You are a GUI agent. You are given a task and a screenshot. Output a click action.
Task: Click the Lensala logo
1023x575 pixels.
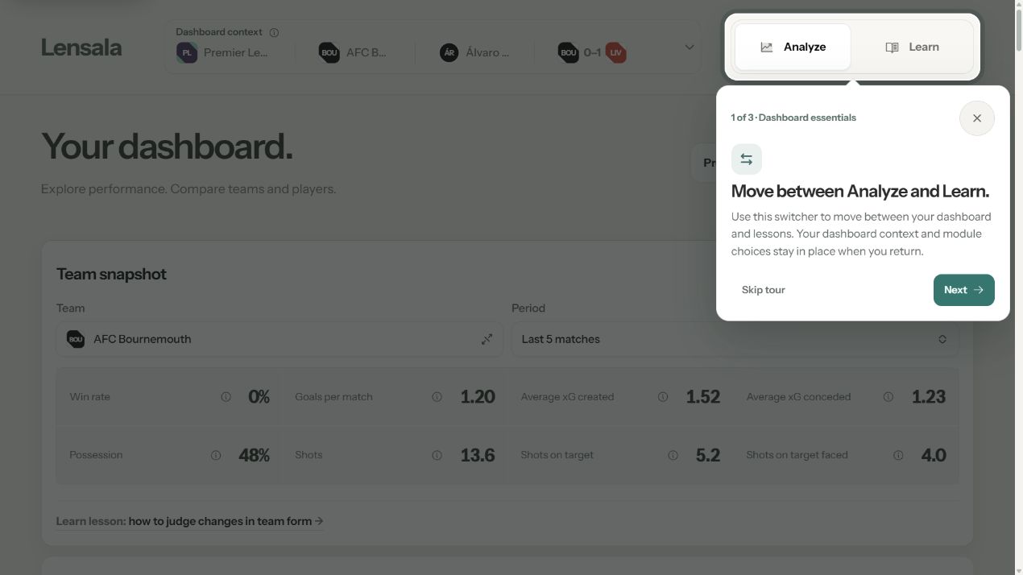[x=81, y=48]
